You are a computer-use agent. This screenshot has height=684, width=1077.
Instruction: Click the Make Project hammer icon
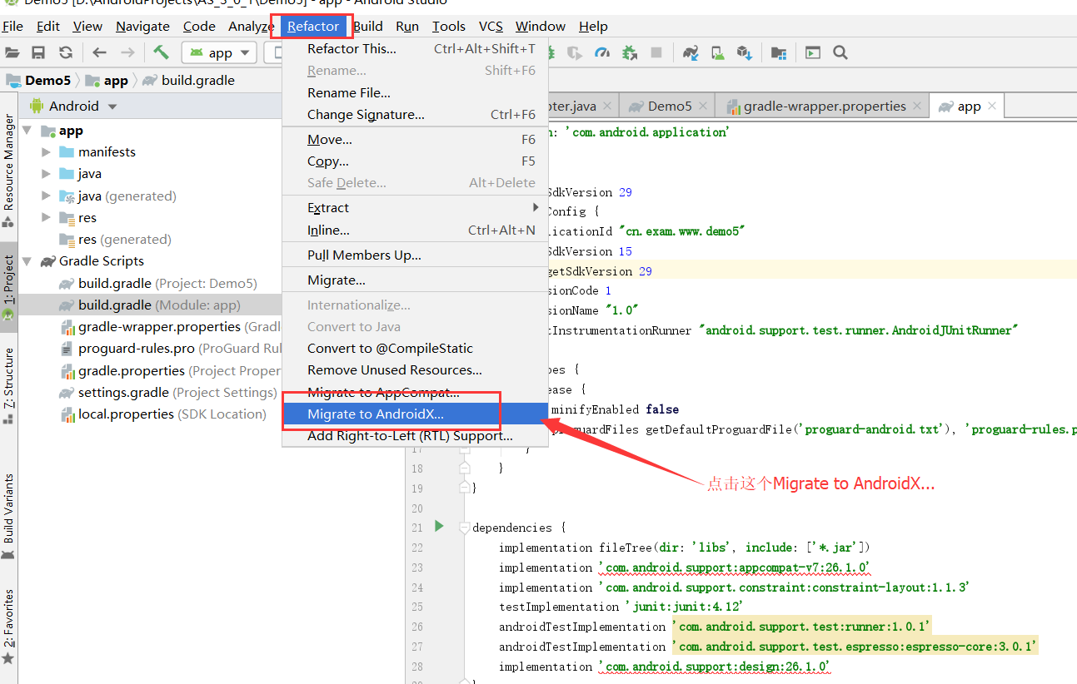[x=161, y=52]
